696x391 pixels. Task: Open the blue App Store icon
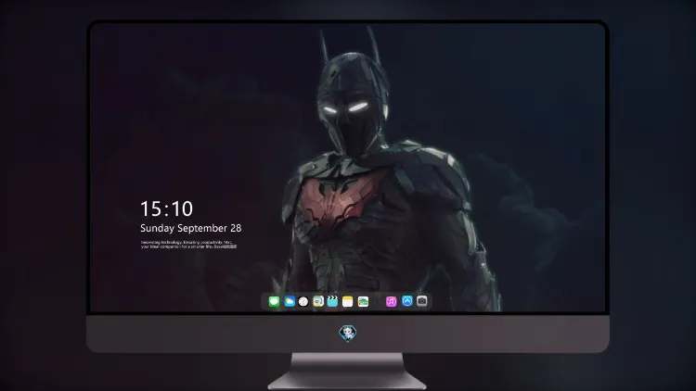click(407, 301)
